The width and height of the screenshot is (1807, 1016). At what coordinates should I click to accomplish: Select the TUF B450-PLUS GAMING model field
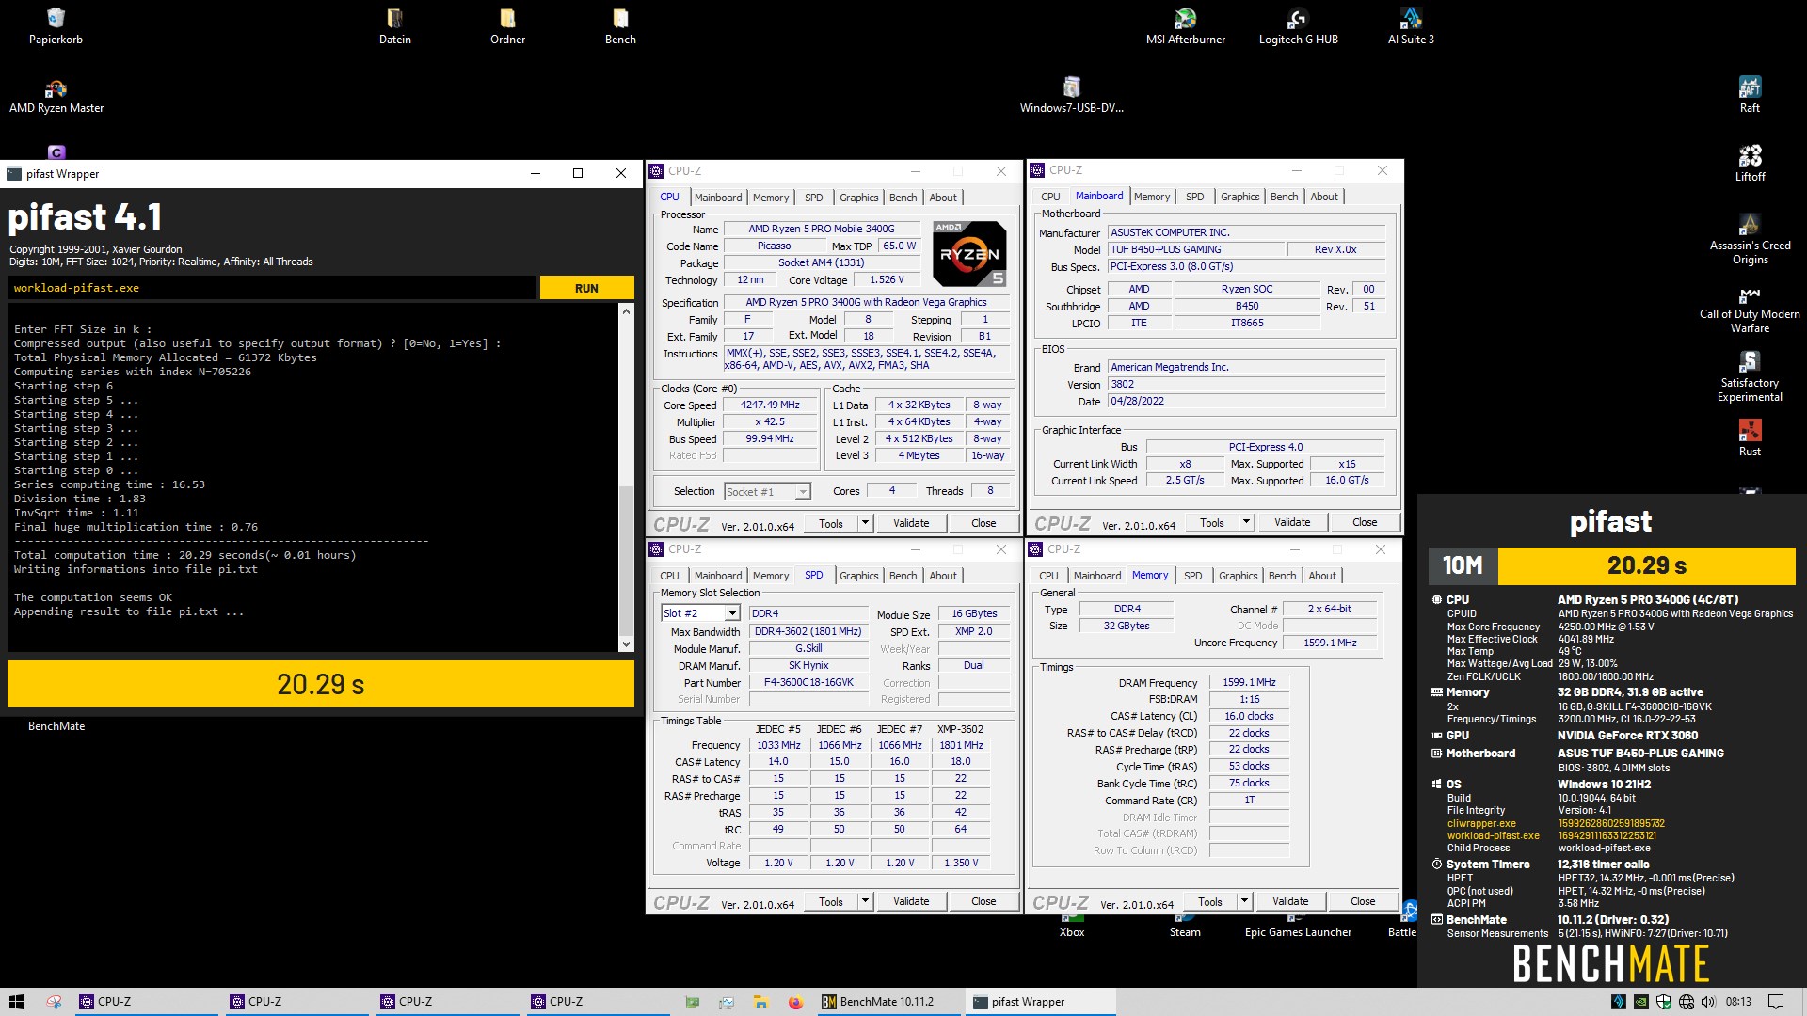[x=1195, y=249]
